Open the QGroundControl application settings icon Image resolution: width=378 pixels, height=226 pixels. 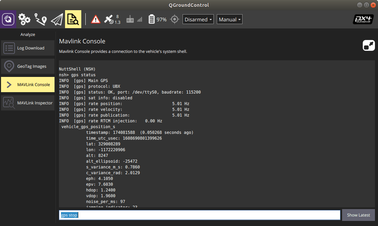[x=8, y=19]
